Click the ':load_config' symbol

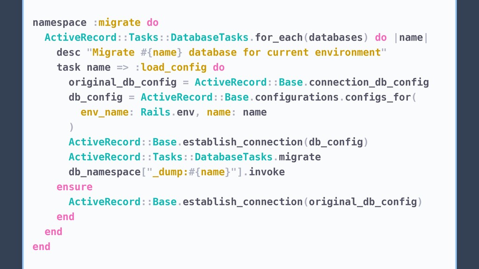170,67
